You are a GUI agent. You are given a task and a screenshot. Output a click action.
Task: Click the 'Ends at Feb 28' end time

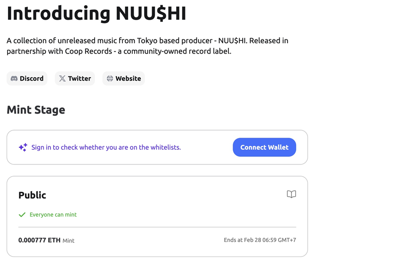[259, 240]
